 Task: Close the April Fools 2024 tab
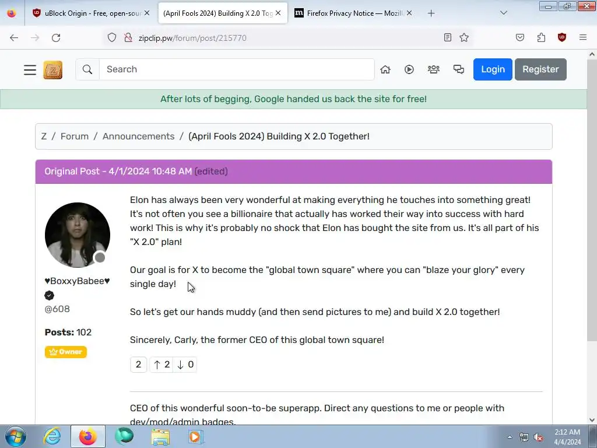point(278,13)
